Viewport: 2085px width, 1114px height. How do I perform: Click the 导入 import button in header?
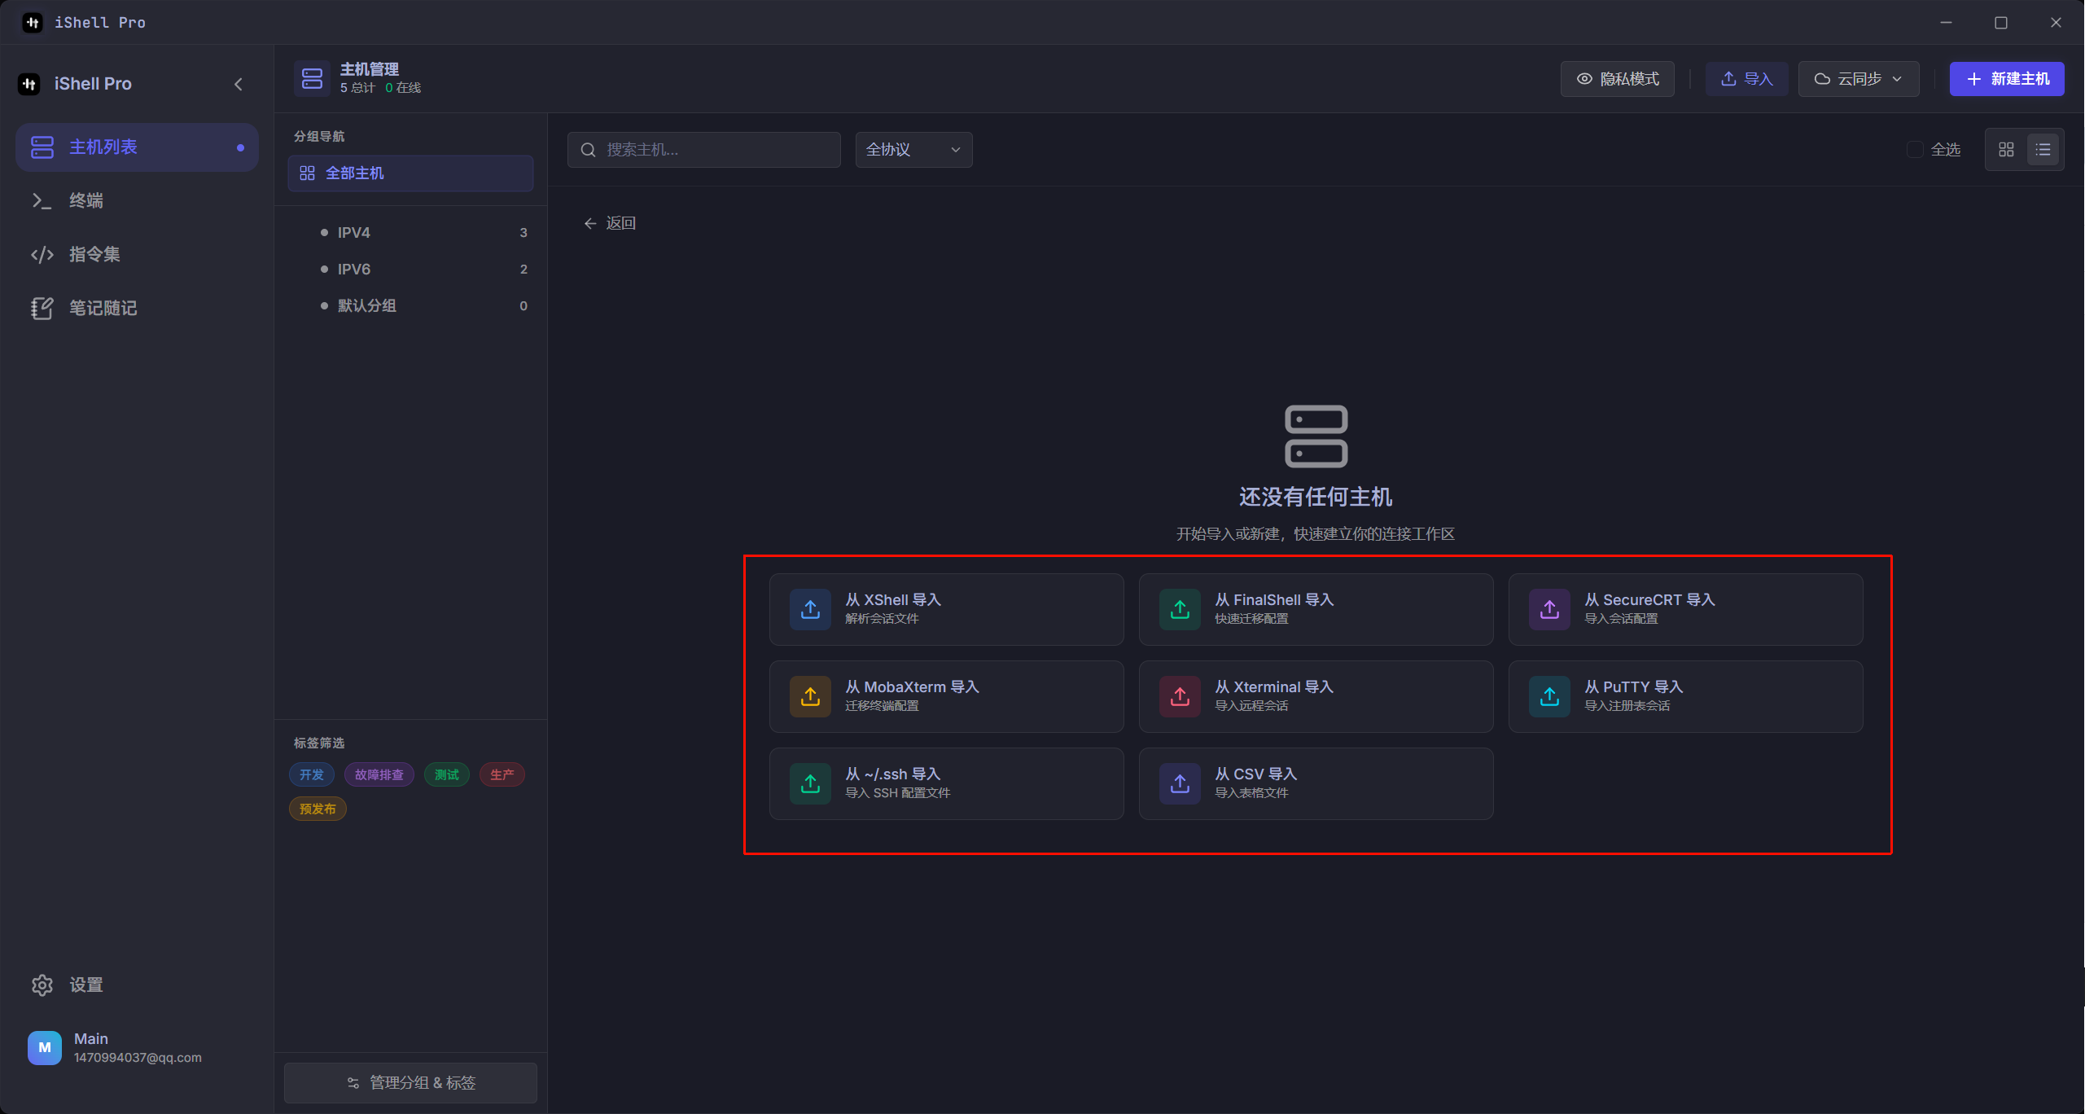click(1747, 79)
